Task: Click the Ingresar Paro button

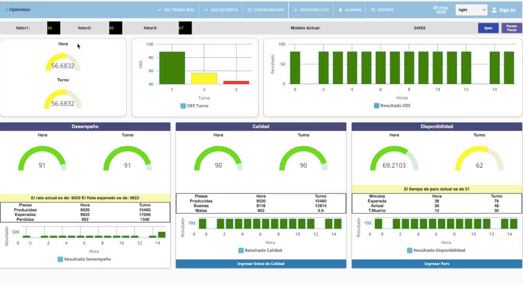Action: click(436, 264)
